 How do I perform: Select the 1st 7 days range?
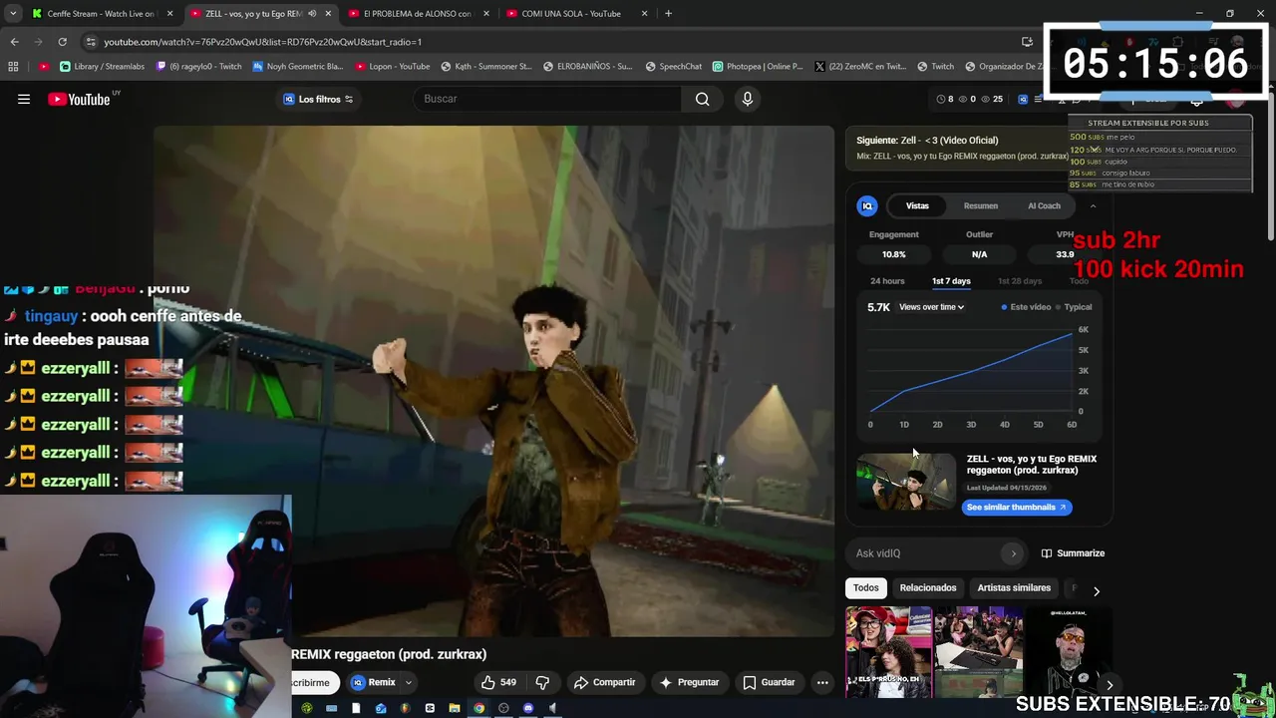click(951, 281)
